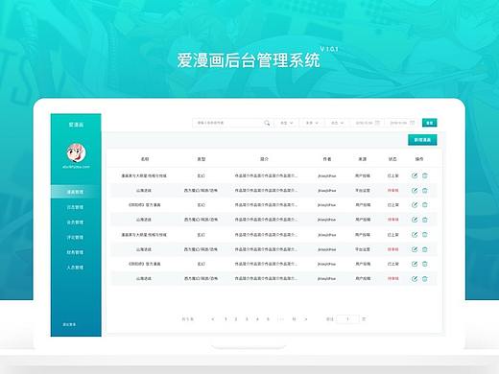Click the edit icon in the first table row
The height and width of the screenshot is (374, 499).
pyautogui.click(x=415, y=175)
